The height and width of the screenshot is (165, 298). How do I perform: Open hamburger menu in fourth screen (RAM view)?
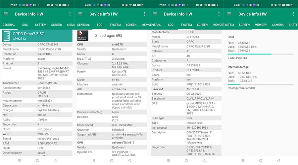coord(229,14)
